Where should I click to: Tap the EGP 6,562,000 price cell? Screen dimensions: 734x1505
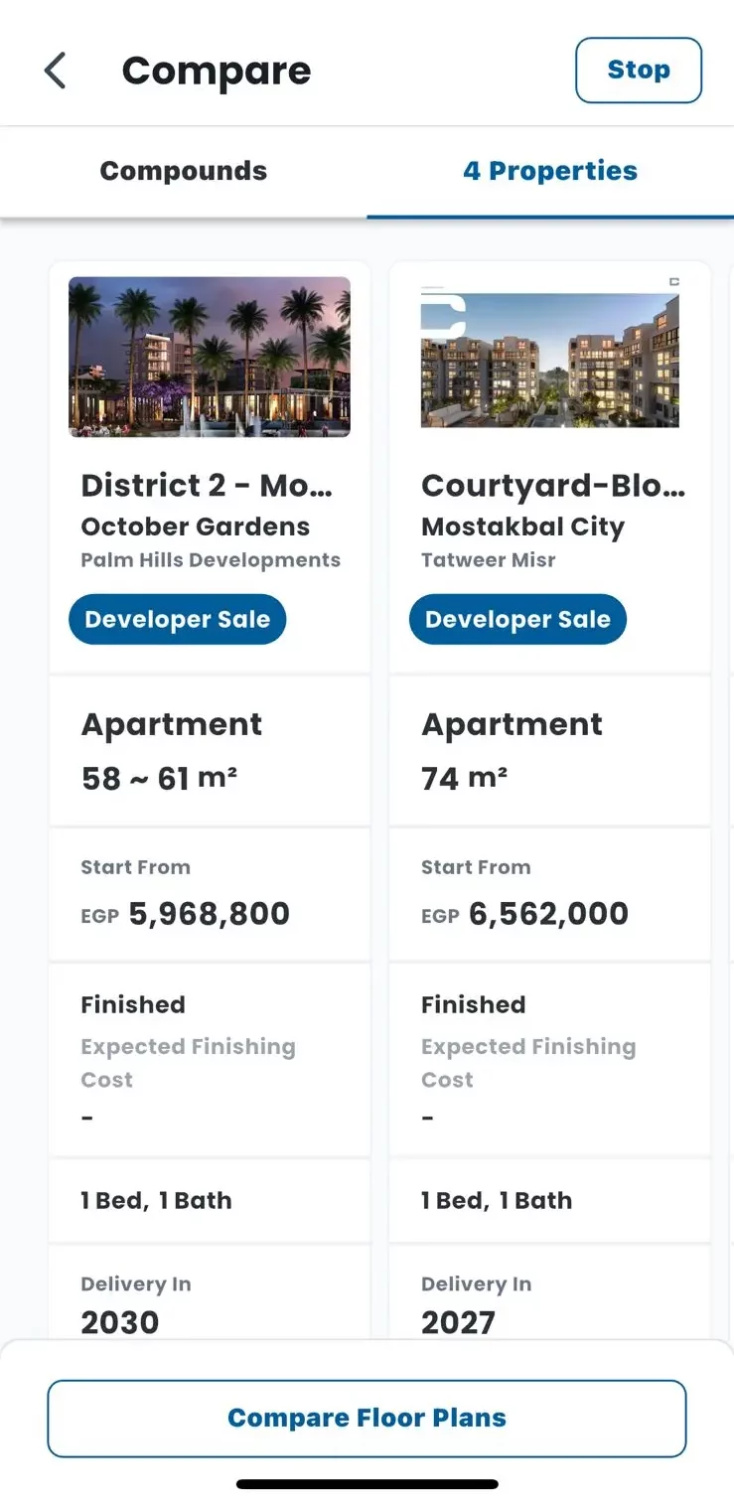(x=550, y=894)
